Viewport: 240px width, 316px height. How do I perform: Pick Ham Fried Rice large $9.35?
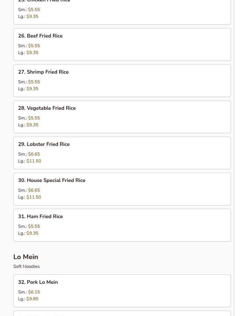(32, 233)
